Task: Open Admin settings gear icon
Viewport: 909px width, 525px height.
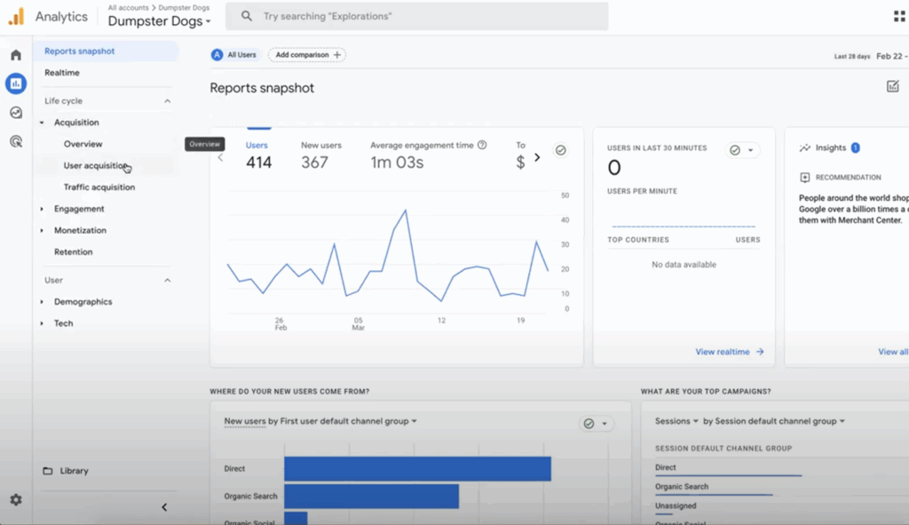Action: click(16, 500)
